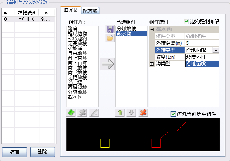Image resolution: width=230 pixels, height=161 pixels.
Task: Choose 坡度外推 from the dropdown list
Action: tap(202, 57)
